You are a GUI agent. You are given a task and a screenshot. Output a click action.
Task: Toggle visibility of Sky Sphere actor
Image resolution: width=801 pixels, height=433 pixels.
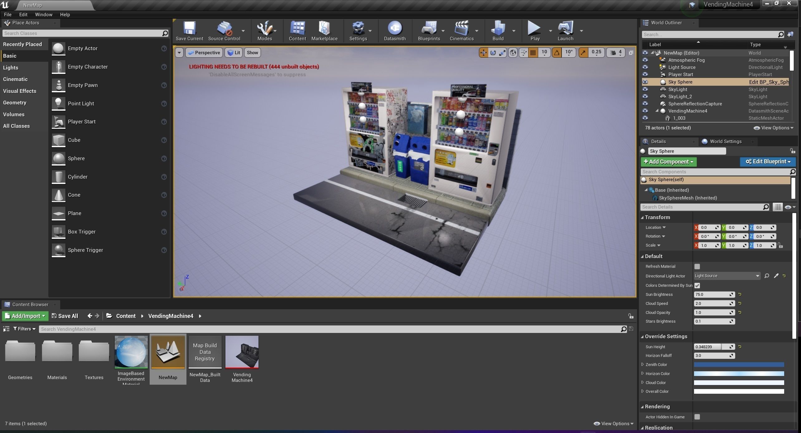click(645, 82)
